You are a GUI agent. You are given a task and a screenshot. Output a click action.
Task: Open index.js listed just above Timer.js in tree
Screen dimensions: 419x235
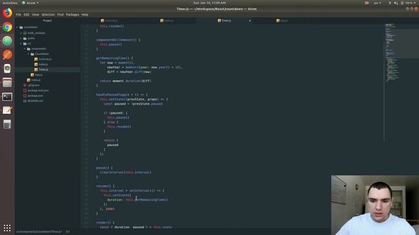43,65
